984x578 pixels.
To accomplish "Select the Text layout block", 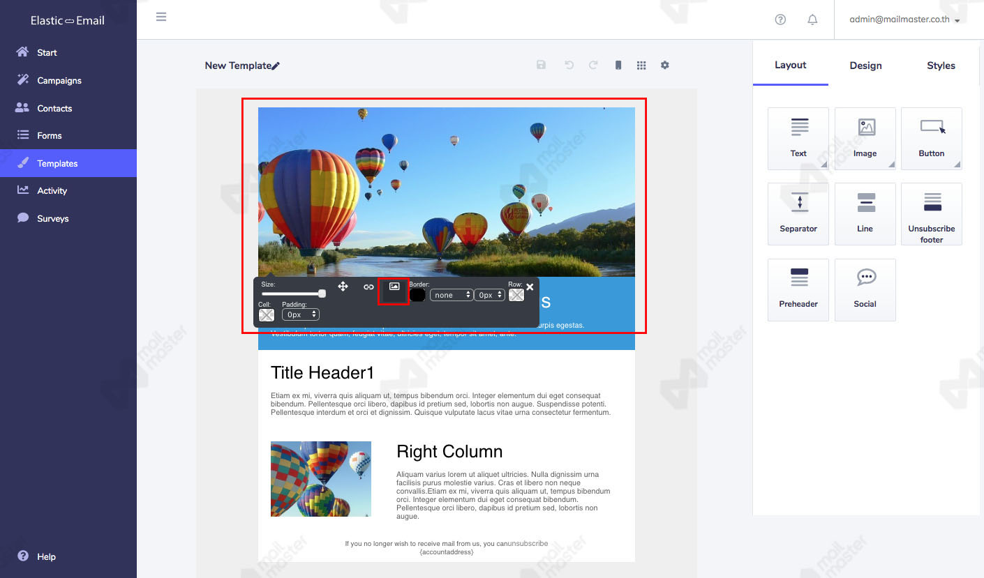I will [798, 139].
